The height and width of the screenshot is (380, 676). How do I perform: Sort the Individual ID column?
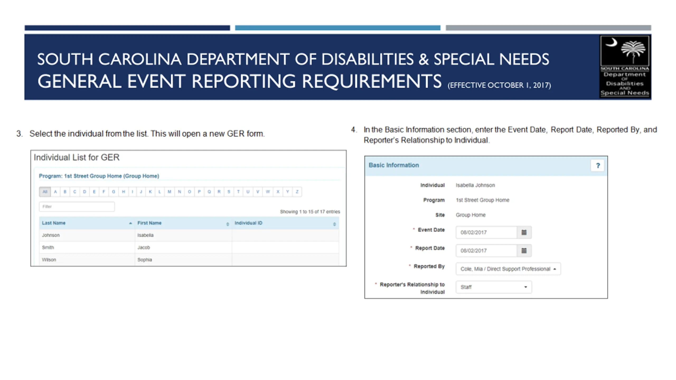point(334,224)
